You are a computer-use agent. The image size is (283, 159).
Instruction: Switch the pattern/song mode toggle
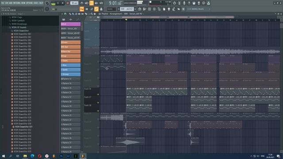pyautogui.click(x=53, y=3)
